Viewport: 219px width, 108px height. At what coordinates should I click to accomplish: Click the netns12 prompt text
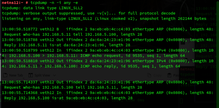coord(11,3)
